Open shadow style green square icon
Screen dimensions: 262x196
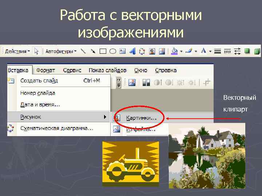coord(247,51)
